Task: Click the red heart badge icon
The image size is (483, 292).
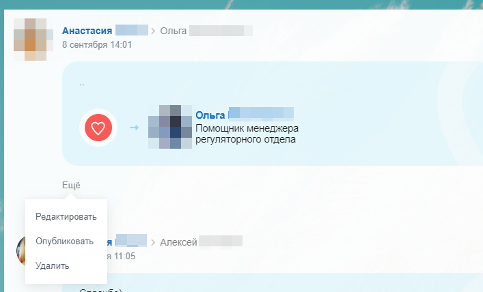Action: coord(98,128)
